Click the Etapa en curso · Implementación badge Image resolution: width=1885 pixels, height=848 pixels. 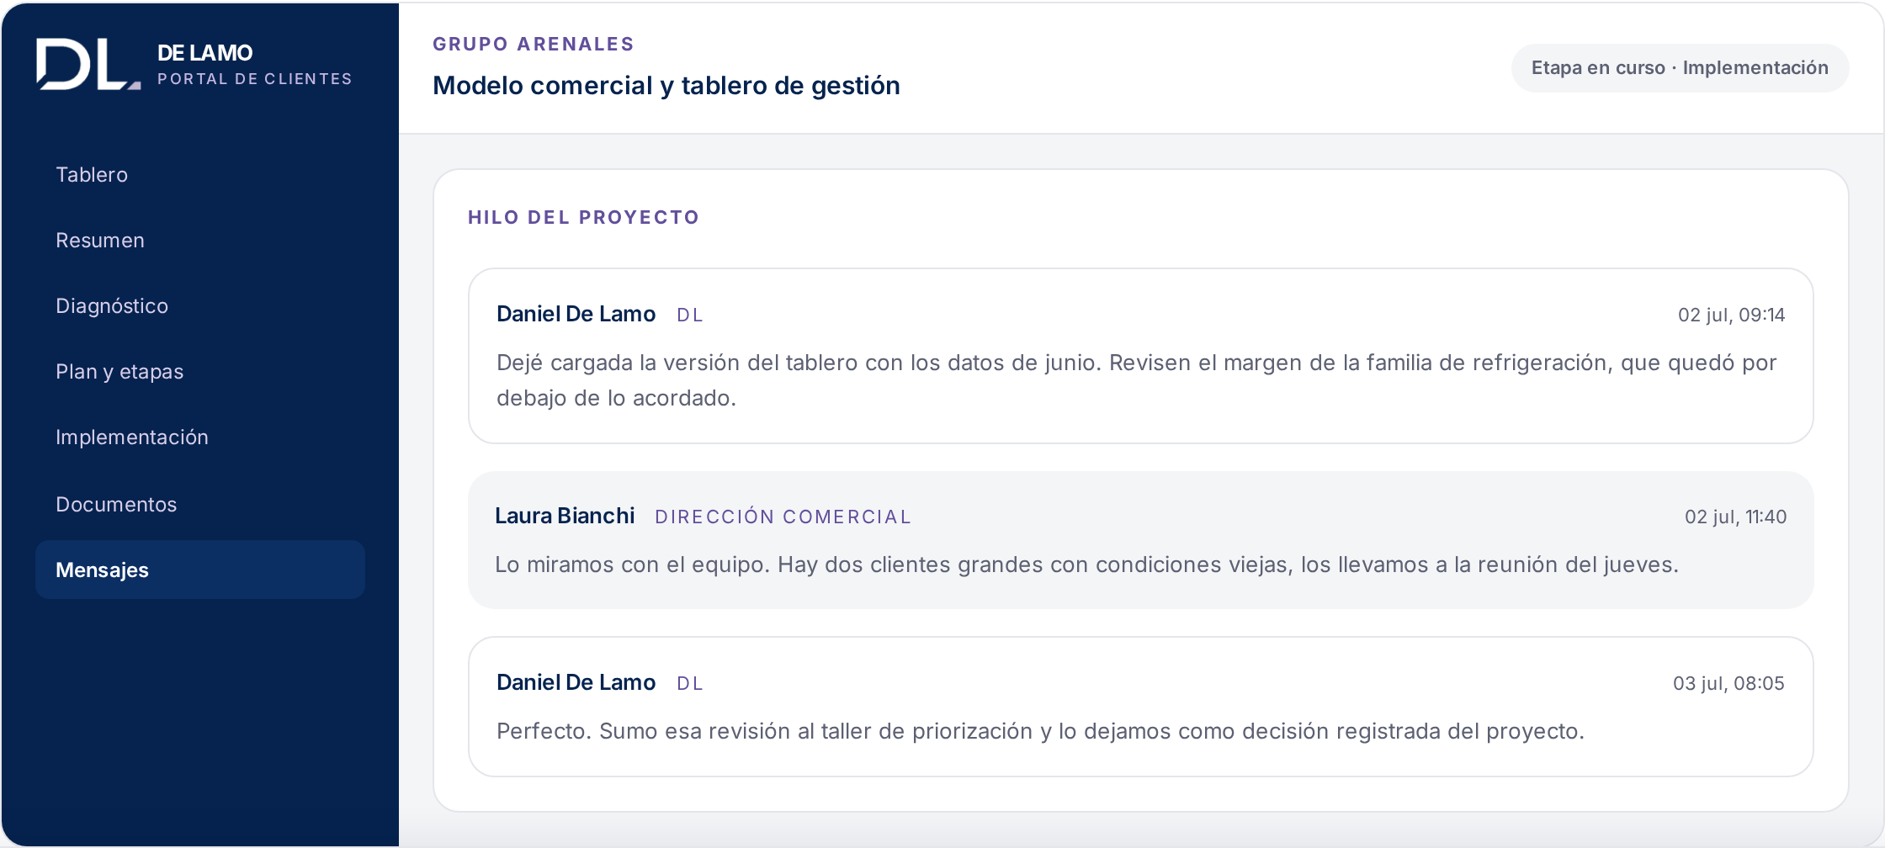tap(1680, 68)
